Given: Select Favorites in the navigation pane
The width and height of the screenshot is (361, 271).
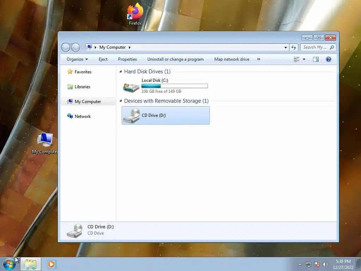Looking at the screenshot, I should tap(83, 72).
